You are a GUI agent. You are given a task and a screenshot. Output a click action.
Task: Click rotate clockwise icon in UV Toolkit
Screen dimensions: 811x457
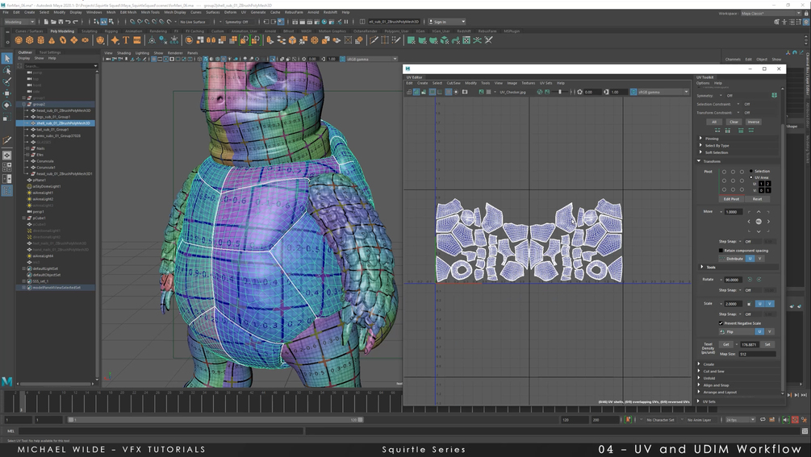point(759,280)
